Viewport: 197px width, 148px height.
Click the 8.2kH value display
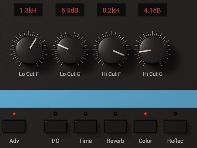pyautogui.click(x=111, y=10)
